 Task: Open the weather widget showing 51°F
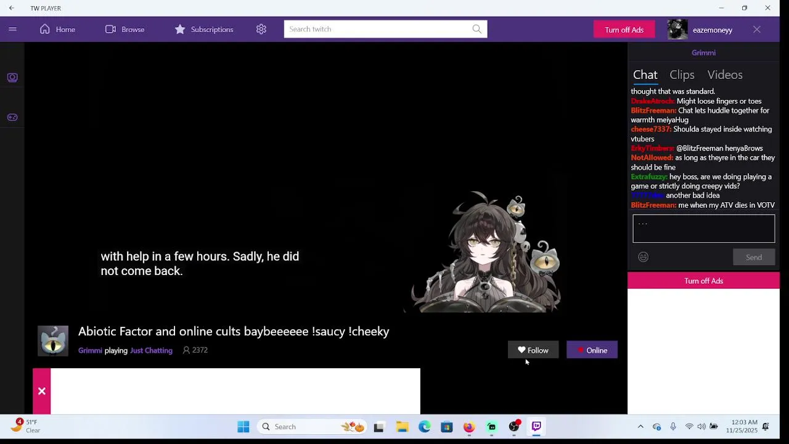pos(26,426)
